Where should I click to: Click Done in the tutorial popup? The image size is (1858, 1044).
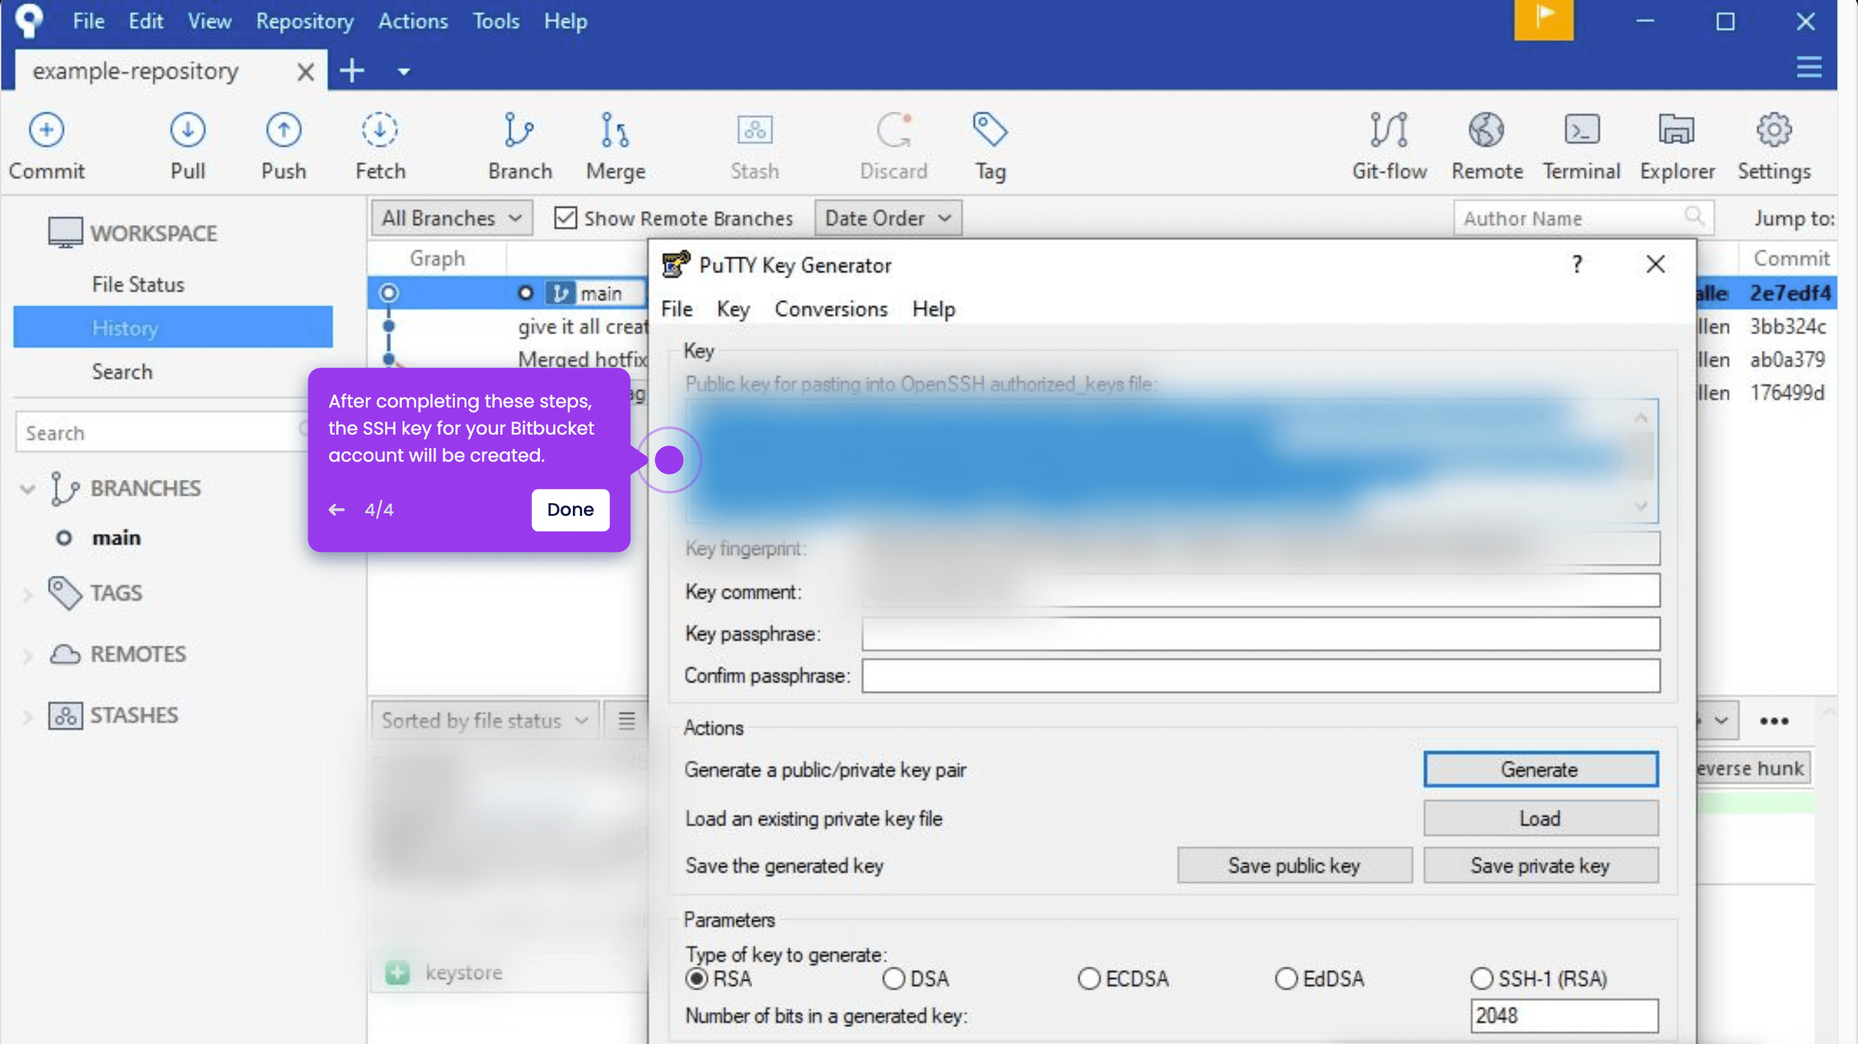[570, 509]
